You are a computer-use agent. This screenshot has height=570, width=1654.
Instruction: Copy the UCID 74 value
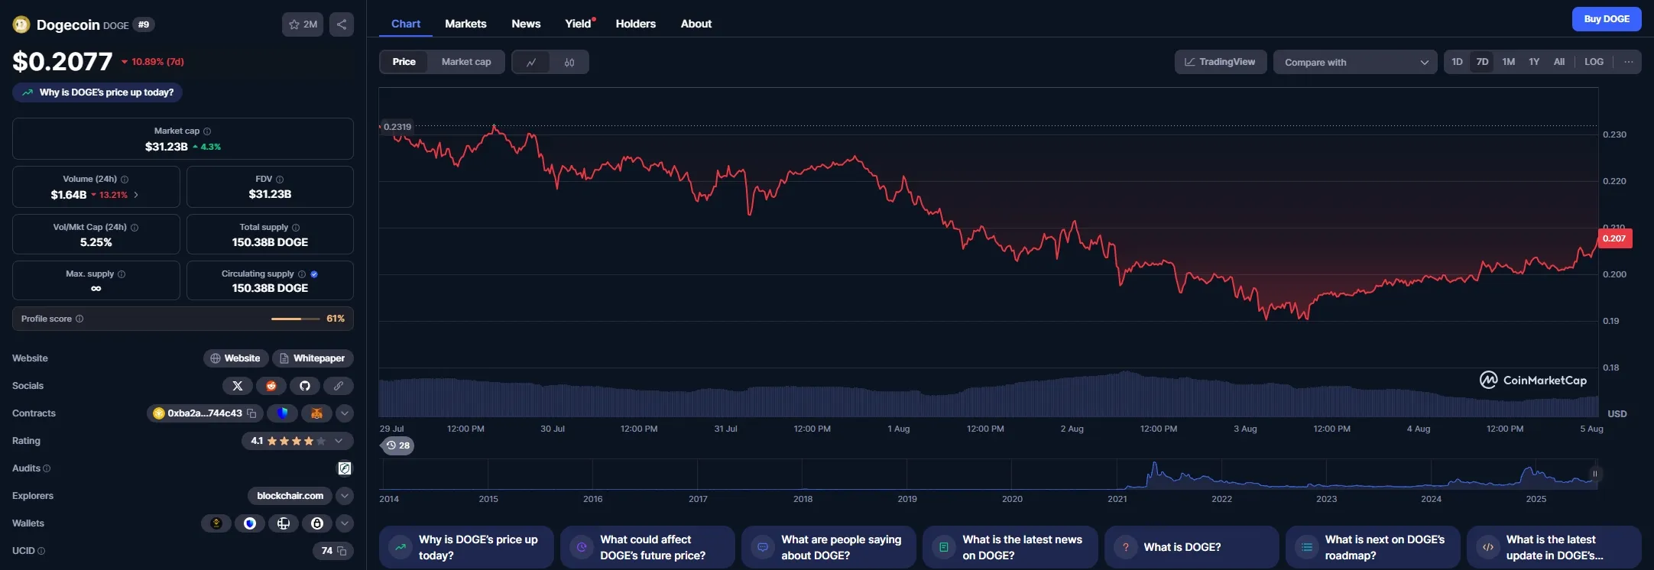pos(342,551)
